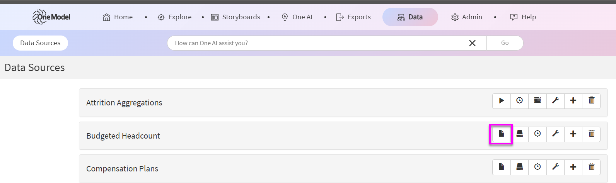This screenshot has height=183, width=616.
Task: Click file icon for Compensation Plans
Action: click(x=502, y=167)
